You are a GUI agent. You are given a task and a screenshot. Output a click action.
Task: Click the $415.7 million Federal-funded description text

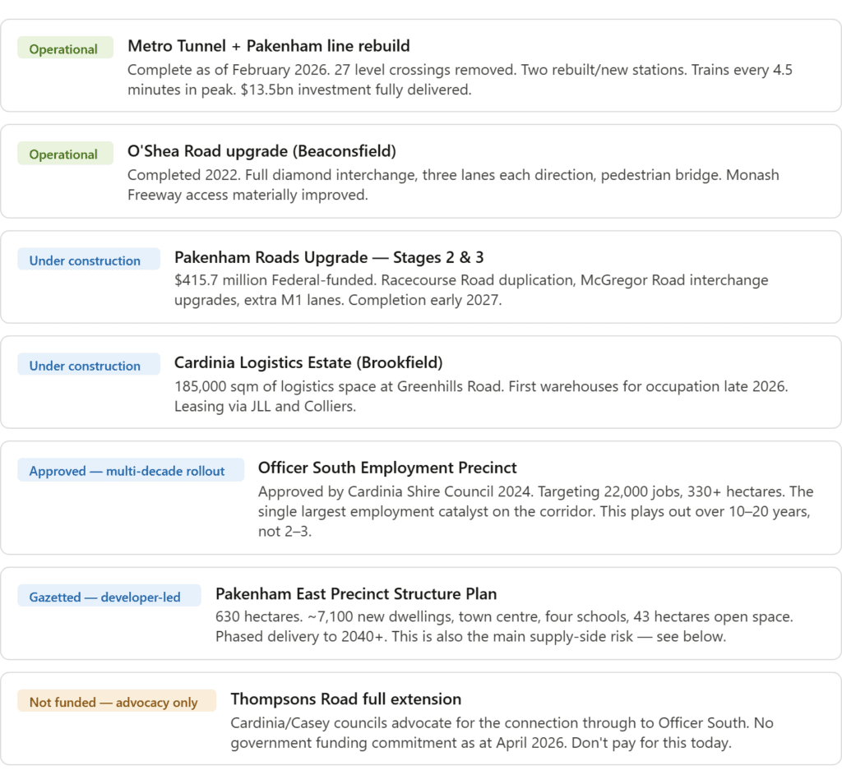click(471, 290)
